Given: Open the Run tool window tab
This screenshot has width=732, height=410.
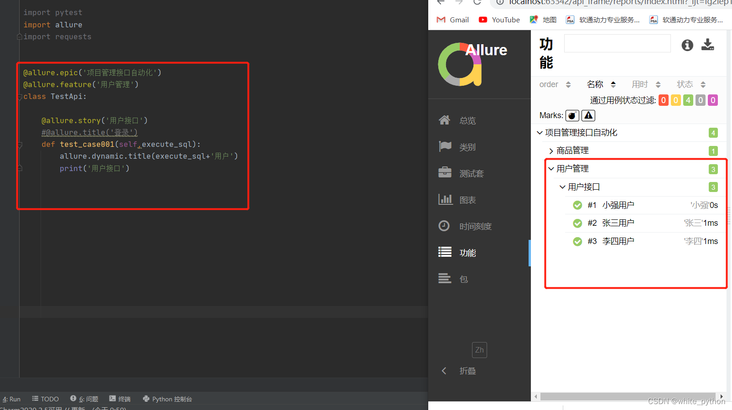Looking at the screenshot, I should point(11,399).
